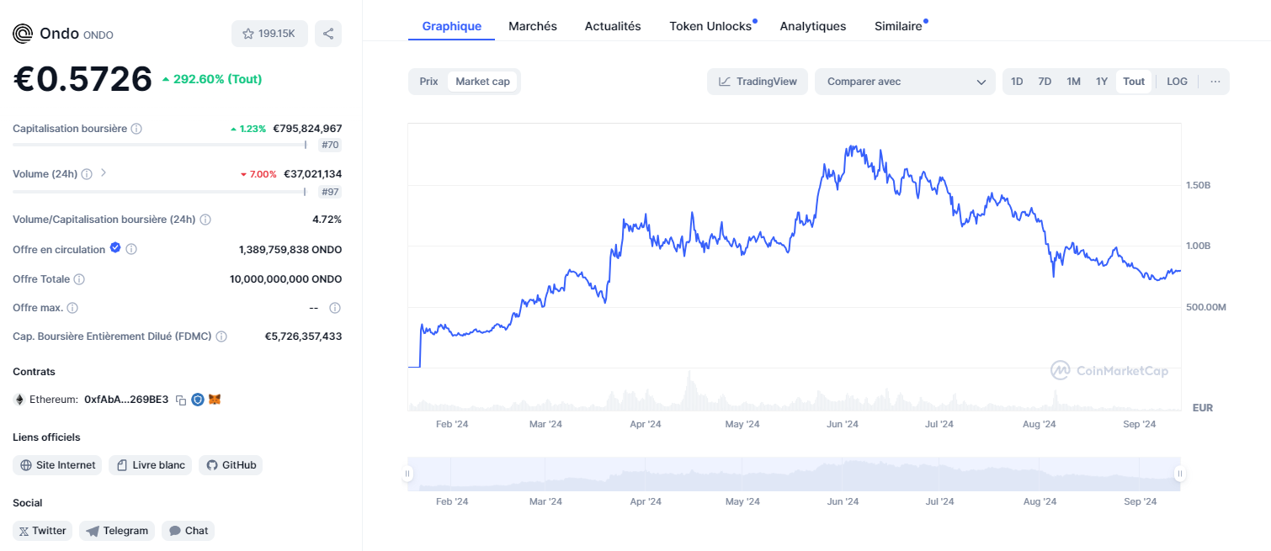1271x551 pixels.
Task: Switch chart to TradingView
Action: click(x=758, y=82)
